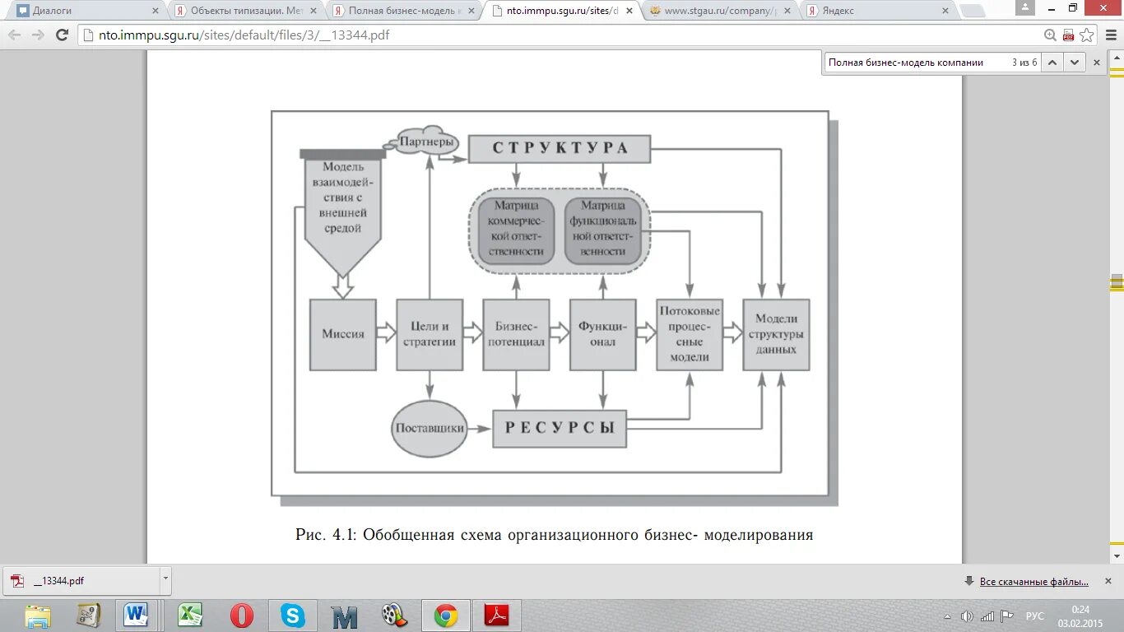
Task: Click the red PDF extension icon
Action: [1068, 35]
